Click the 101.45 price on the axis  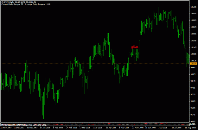coord(193,47)
